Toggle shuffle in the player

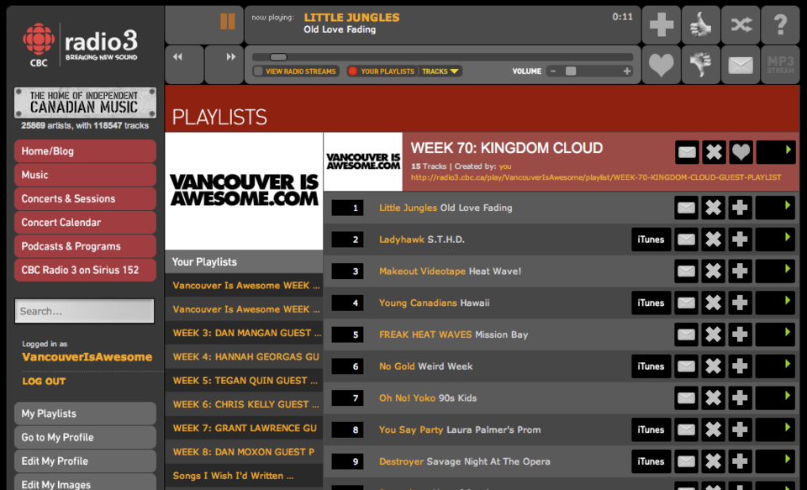(741, 24)
